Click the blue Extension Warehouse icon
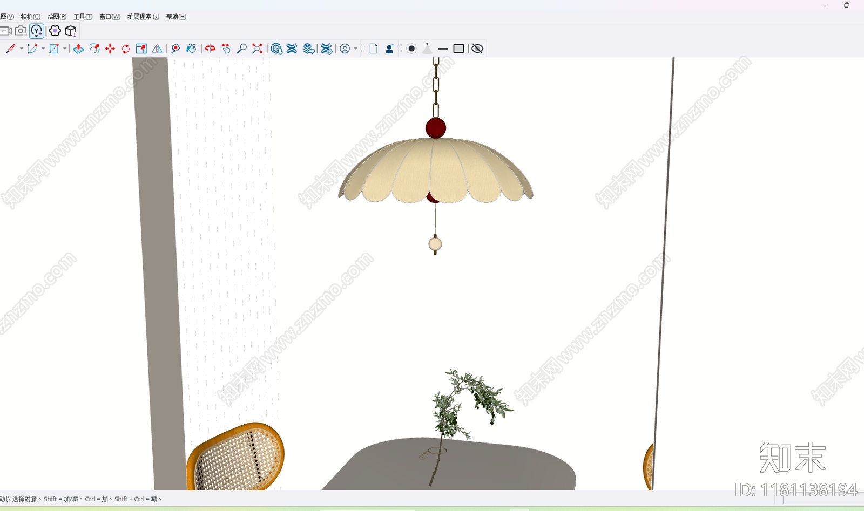 [x=292, y=49]
